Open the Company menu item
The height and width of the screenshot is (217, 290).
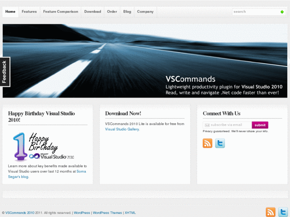coord(145,12)
